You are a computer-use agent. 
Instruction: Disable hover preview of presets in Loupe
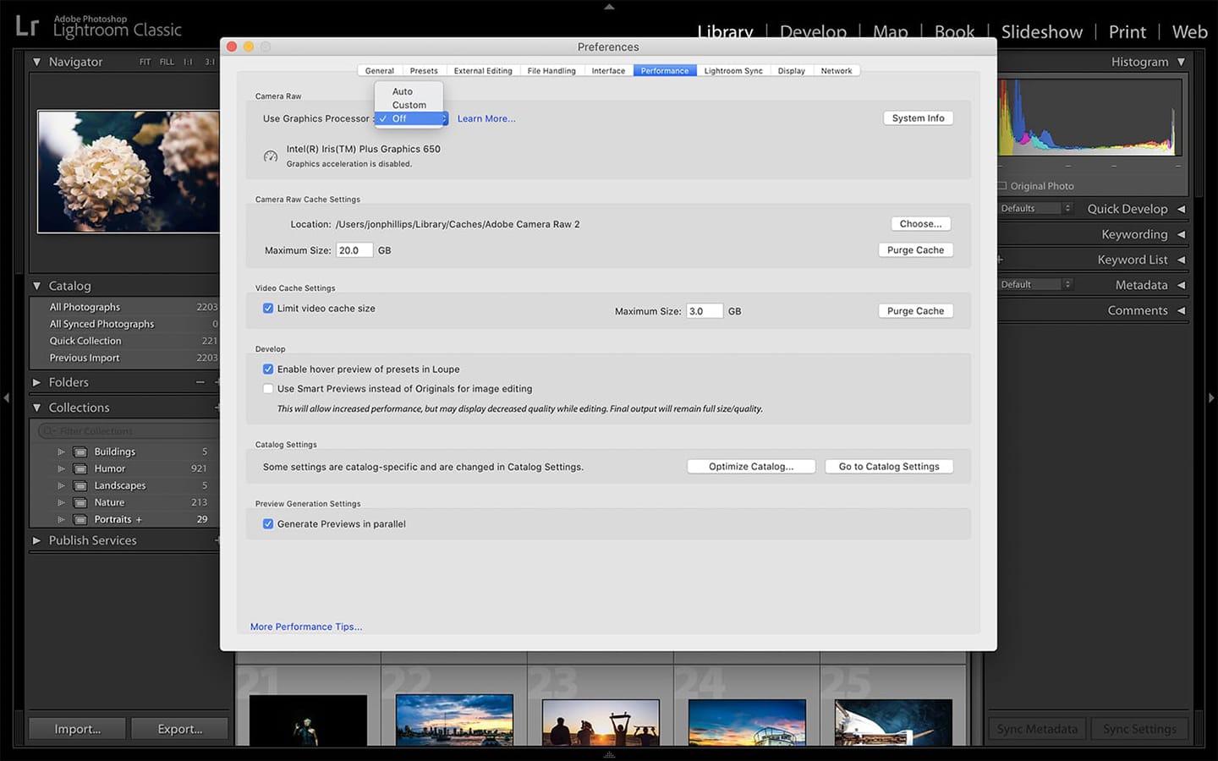pyautogui.click(x=268, y=370)
